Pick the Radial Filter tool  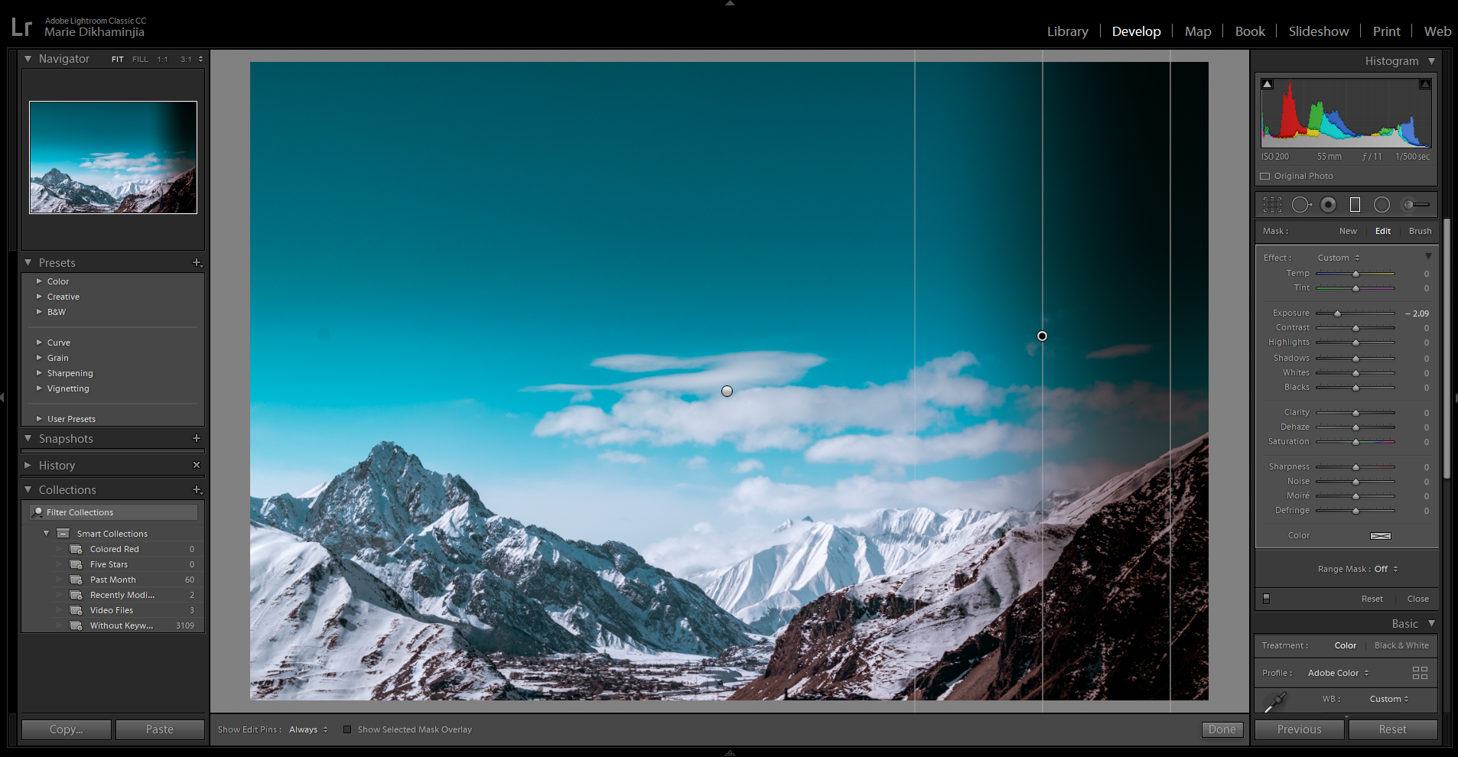coord(1382,205)
